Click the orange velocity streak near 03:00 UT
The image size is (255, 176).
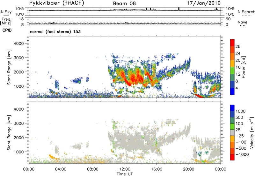[x=52, y=157]
